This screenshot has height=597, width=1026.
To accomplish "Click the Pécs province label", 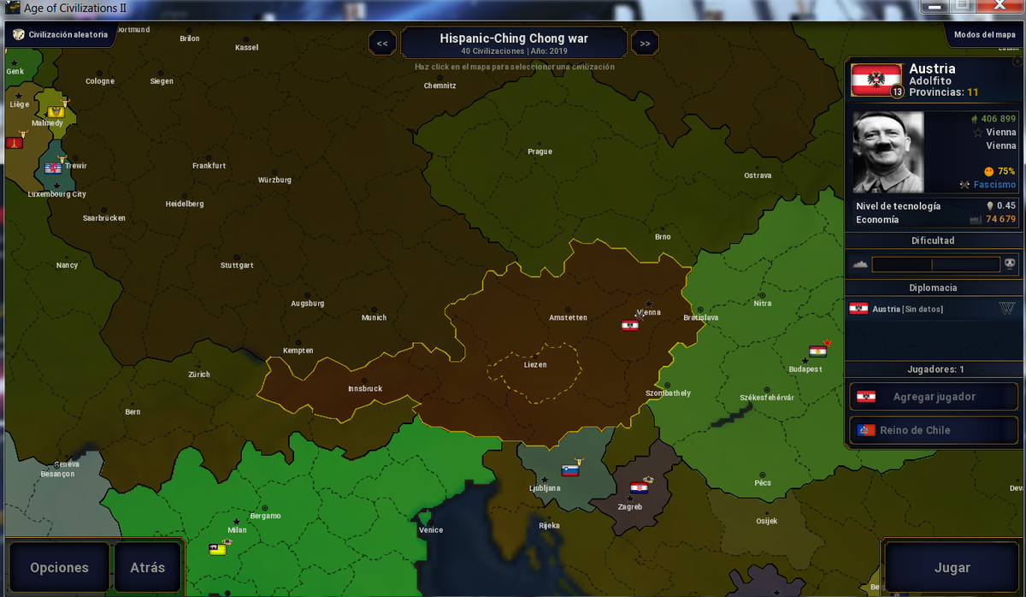I will coord(763,482).
